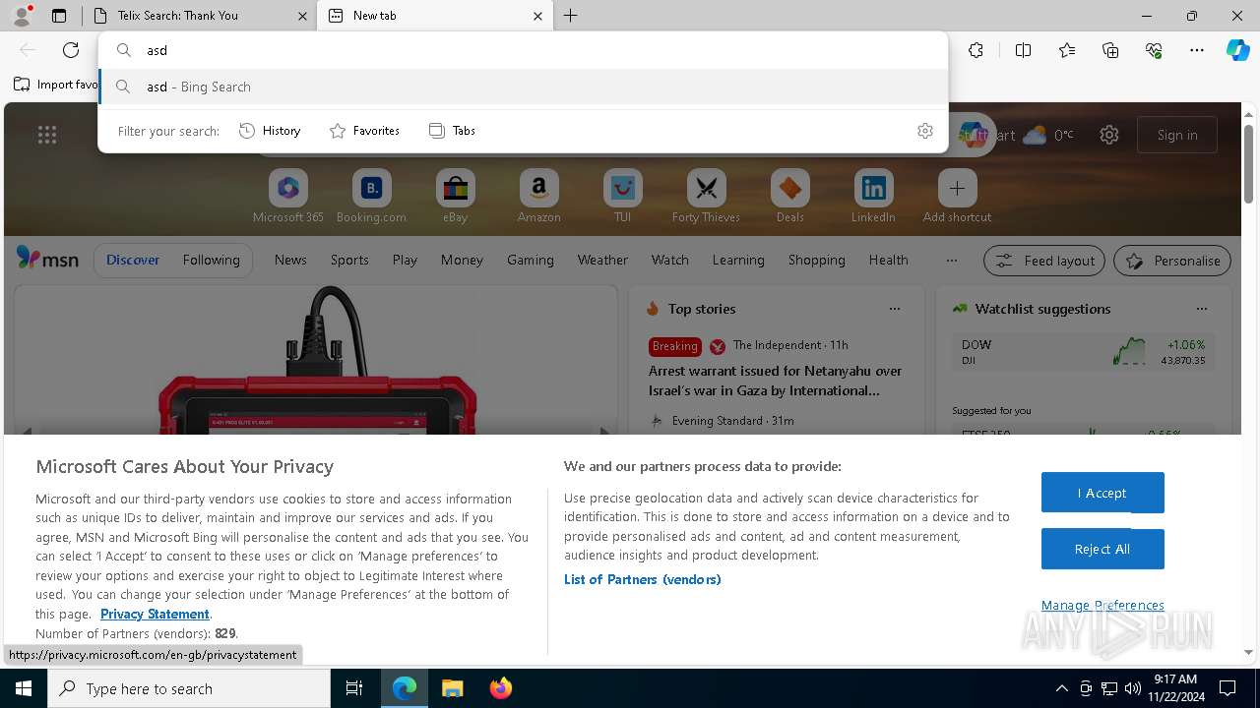
Task: Launch Firefox from taskbar
Action: [x=500, y=688]
